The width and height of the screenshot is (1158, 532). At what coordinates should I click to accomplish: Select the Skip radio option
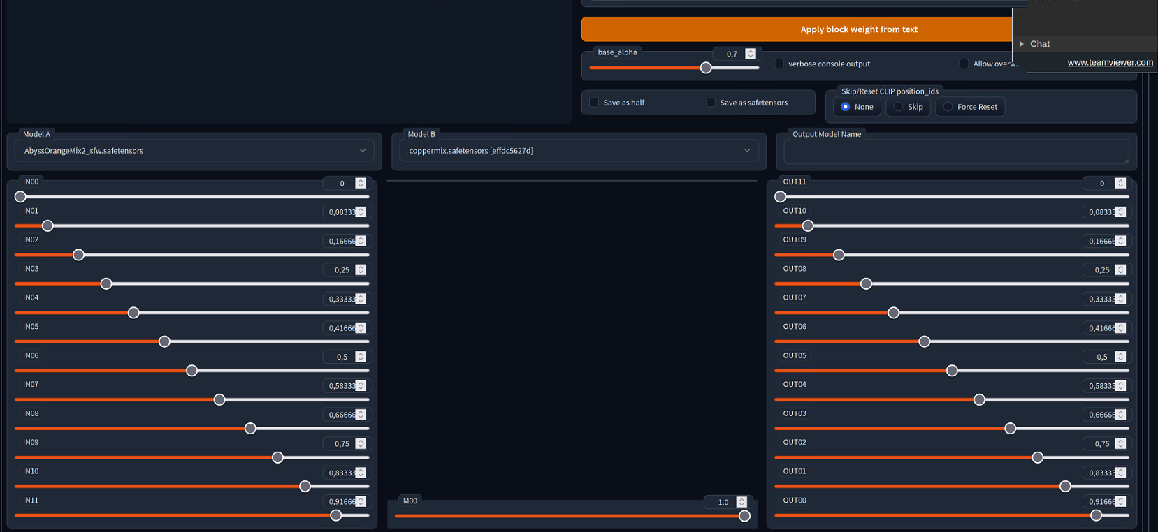click(x=899, y=107)
